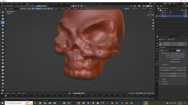This screenshot has height=105, width=188.
Task: Open the Tool properties tab icon
Action: point(157,40)
